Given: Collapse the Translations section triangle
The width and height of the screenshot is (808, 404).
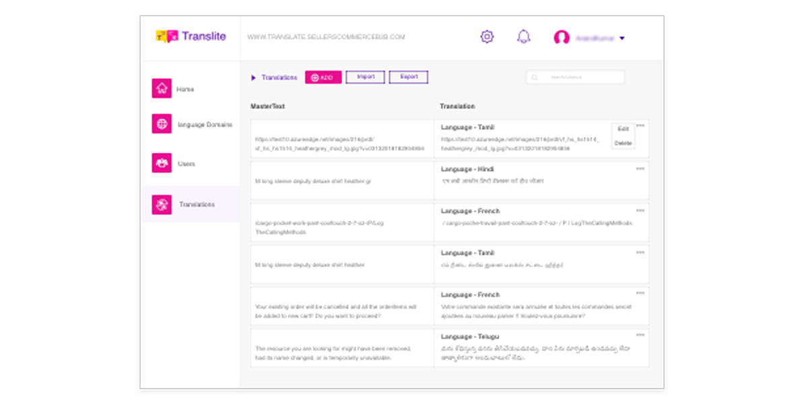Looking at the screenshot, I should [x=253, y=77].
